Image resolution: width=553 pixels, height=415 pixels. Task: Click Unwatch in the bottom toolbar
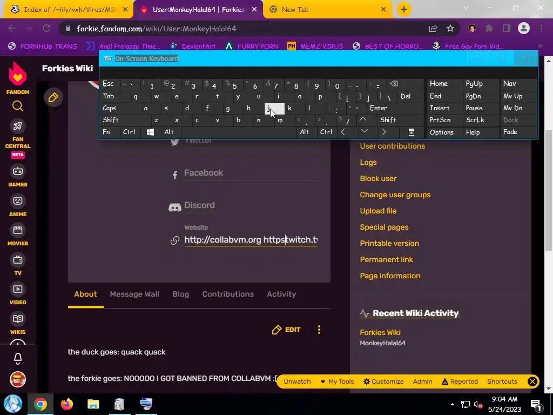297,381
